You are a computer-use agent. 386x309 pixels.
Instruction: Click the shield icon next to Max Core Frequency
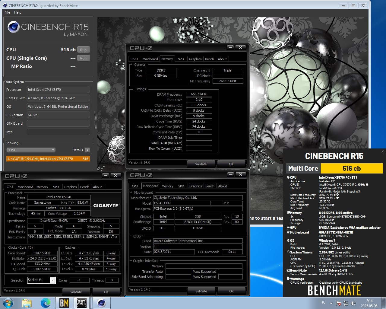pos(337,195)
